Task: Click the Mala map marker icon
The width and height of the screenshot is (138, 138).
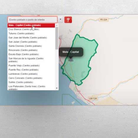Action: [71, 60]
